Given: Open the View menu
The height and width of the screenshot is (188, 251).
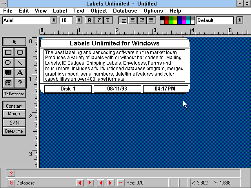Looking at the screenshot, I should [x=41, y=11].
